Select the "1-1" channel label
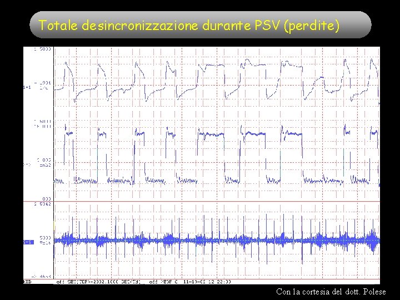The height and width of the screenshot is (300, 400). [27, 87]
